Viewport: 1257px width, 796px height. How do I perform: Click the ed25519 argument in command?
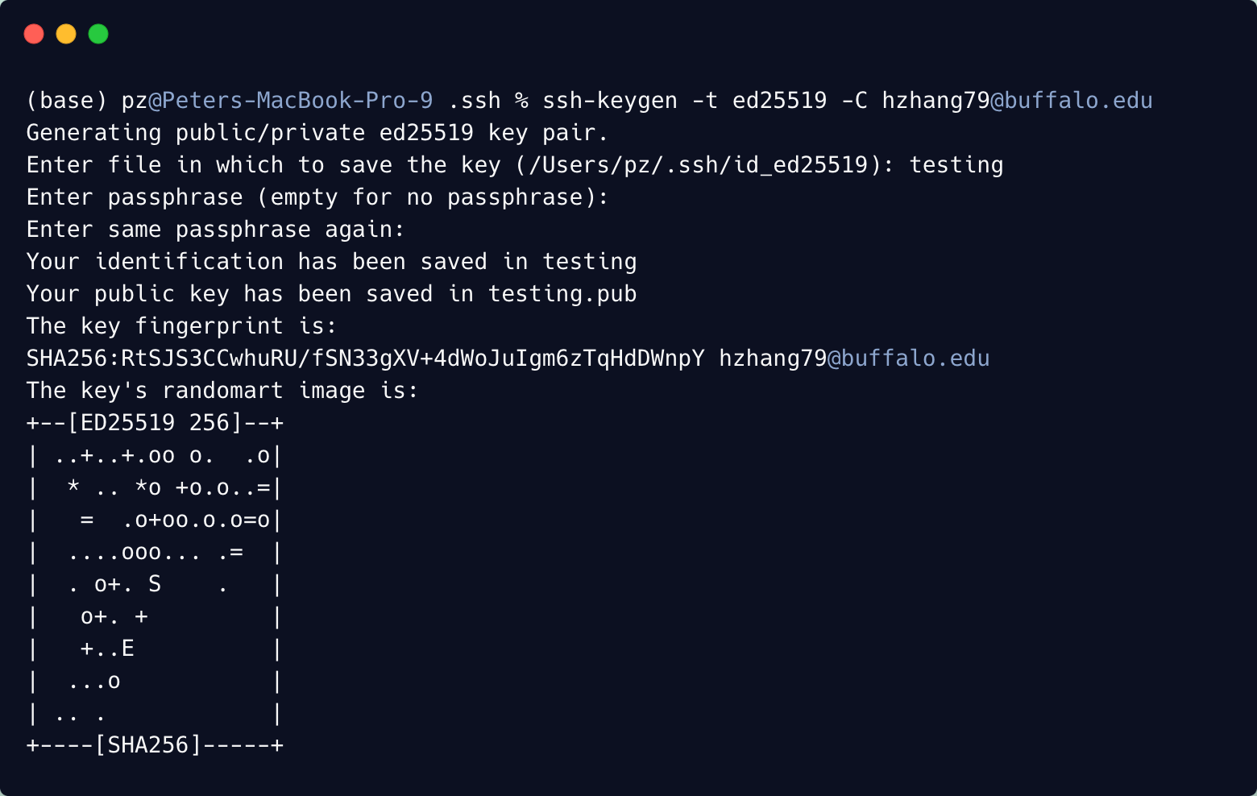point(780,101)
